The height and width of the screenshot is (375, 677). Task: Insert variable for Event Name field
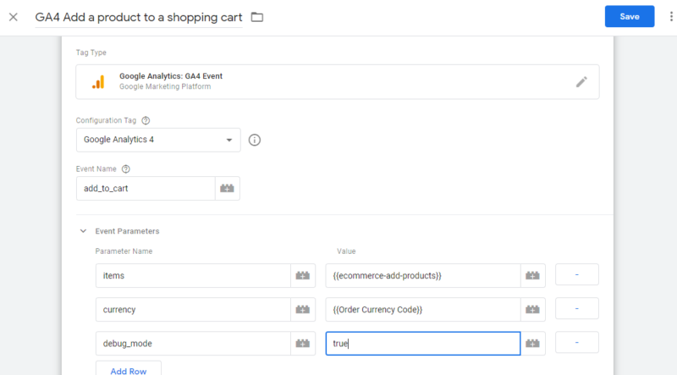coord(227,188)
